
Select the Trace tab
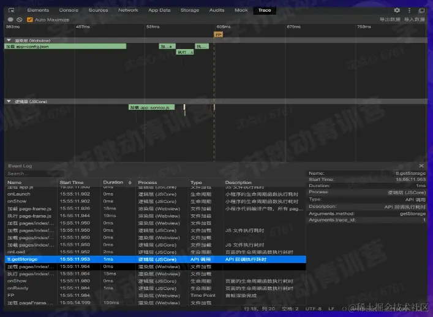pyautogui.click(x=265, y=10)
